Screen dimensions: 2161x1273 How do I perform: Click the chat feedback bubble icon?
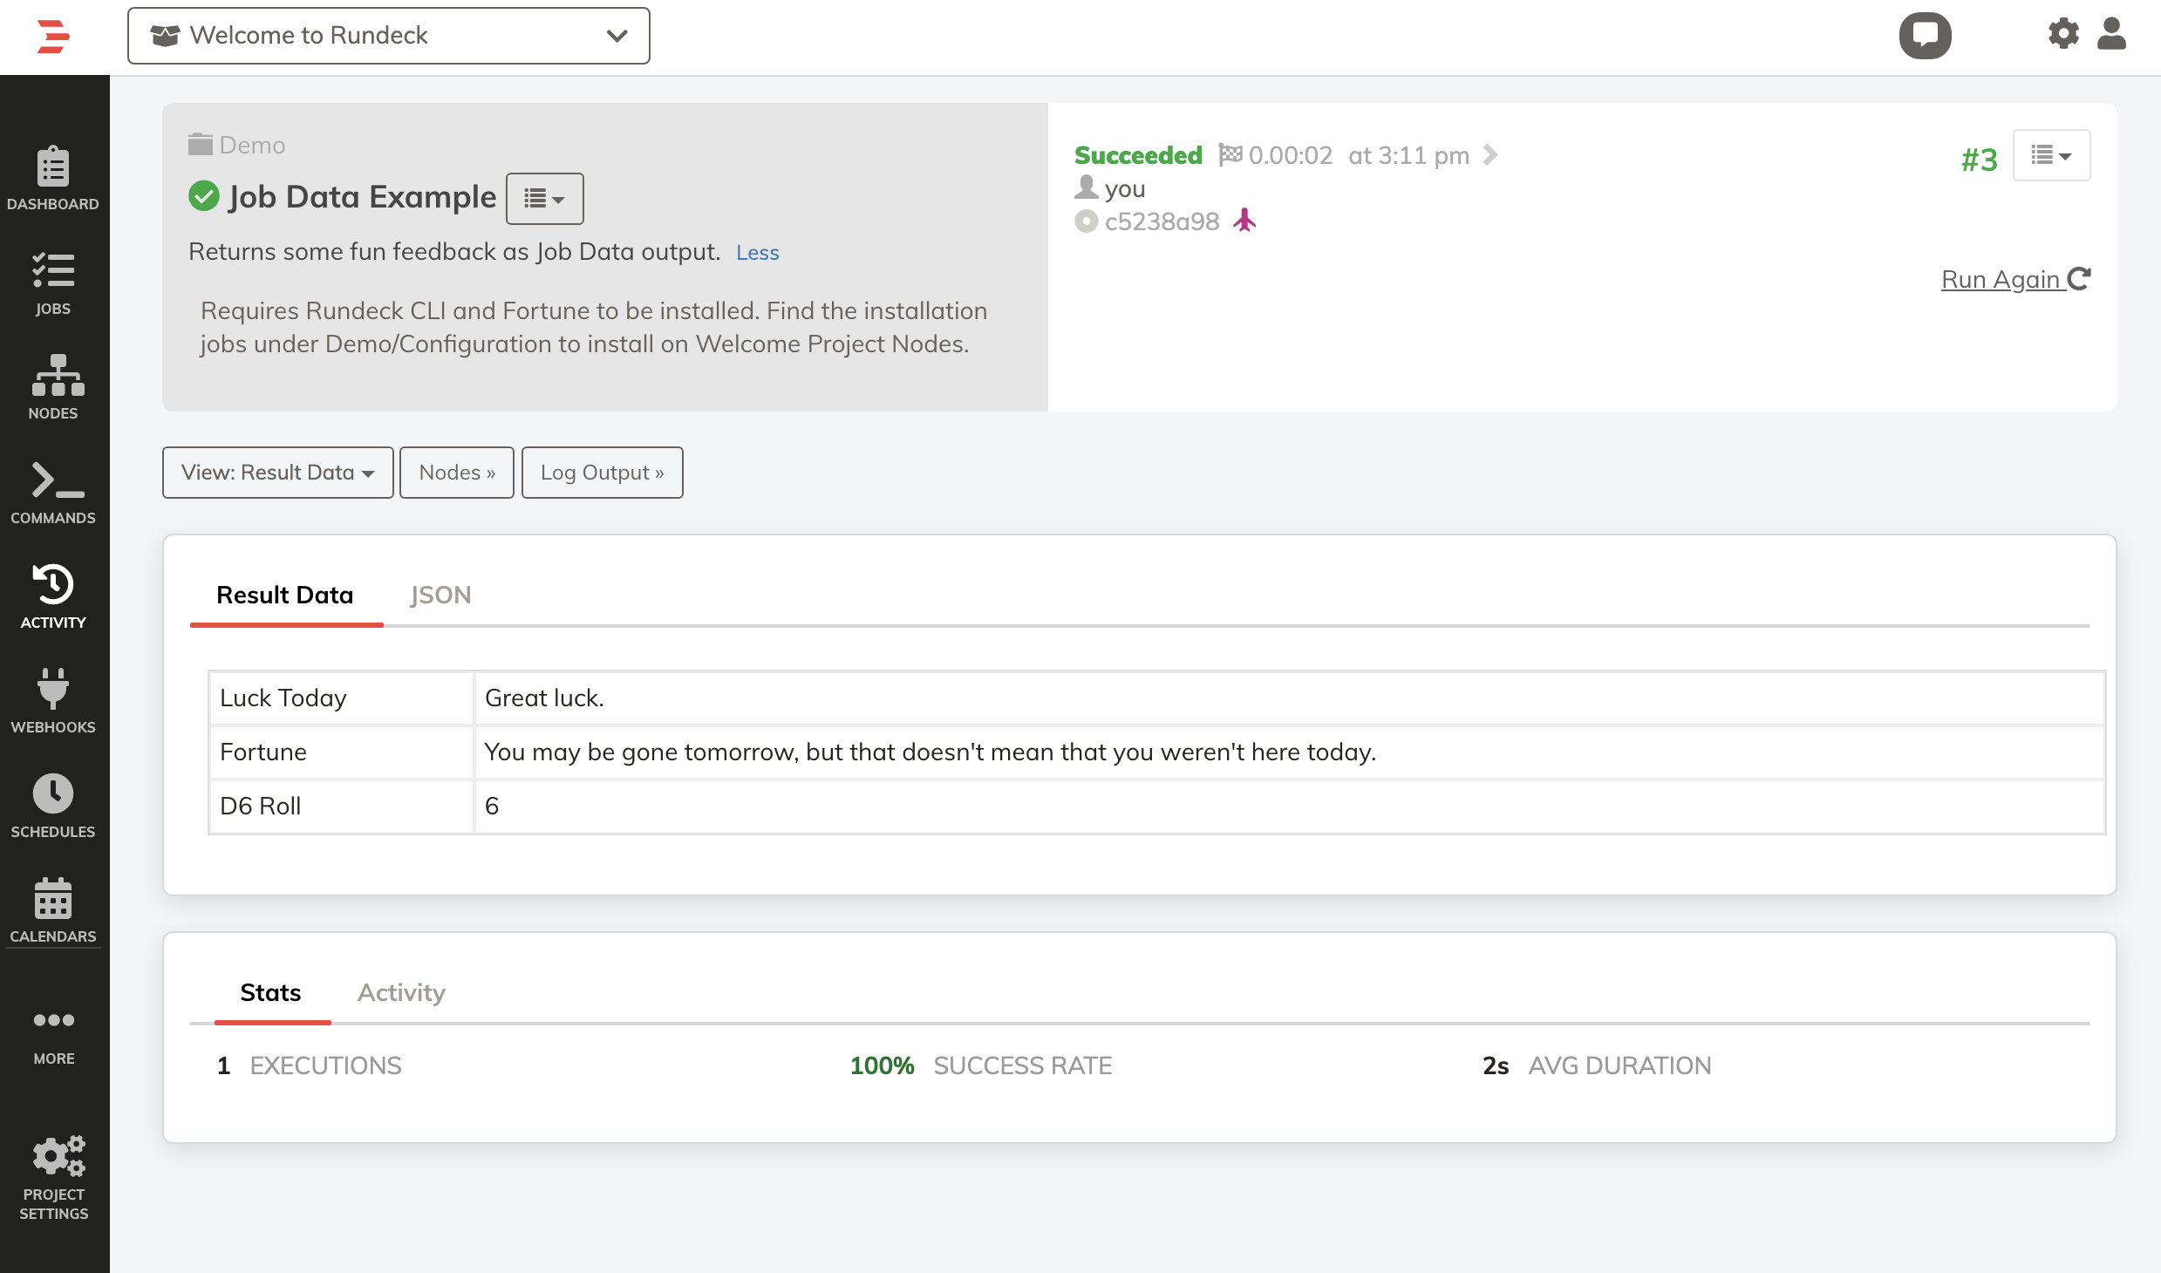[1925, 36]
